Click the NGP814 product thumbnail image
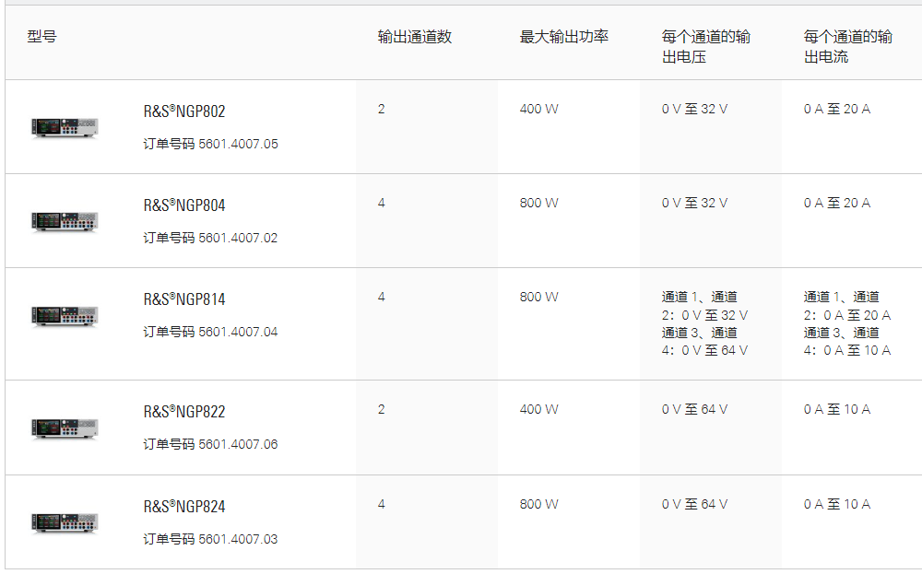Viewport: 922px width, 574px height. pyautogui.click(x=65, y=316)
